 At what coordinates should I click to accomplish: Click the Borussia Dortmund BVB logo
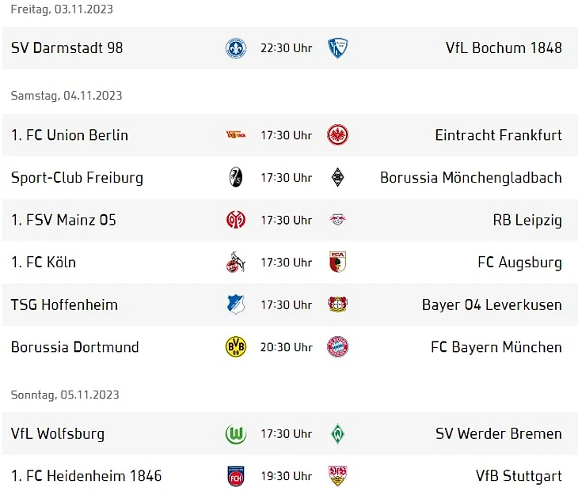236,347
